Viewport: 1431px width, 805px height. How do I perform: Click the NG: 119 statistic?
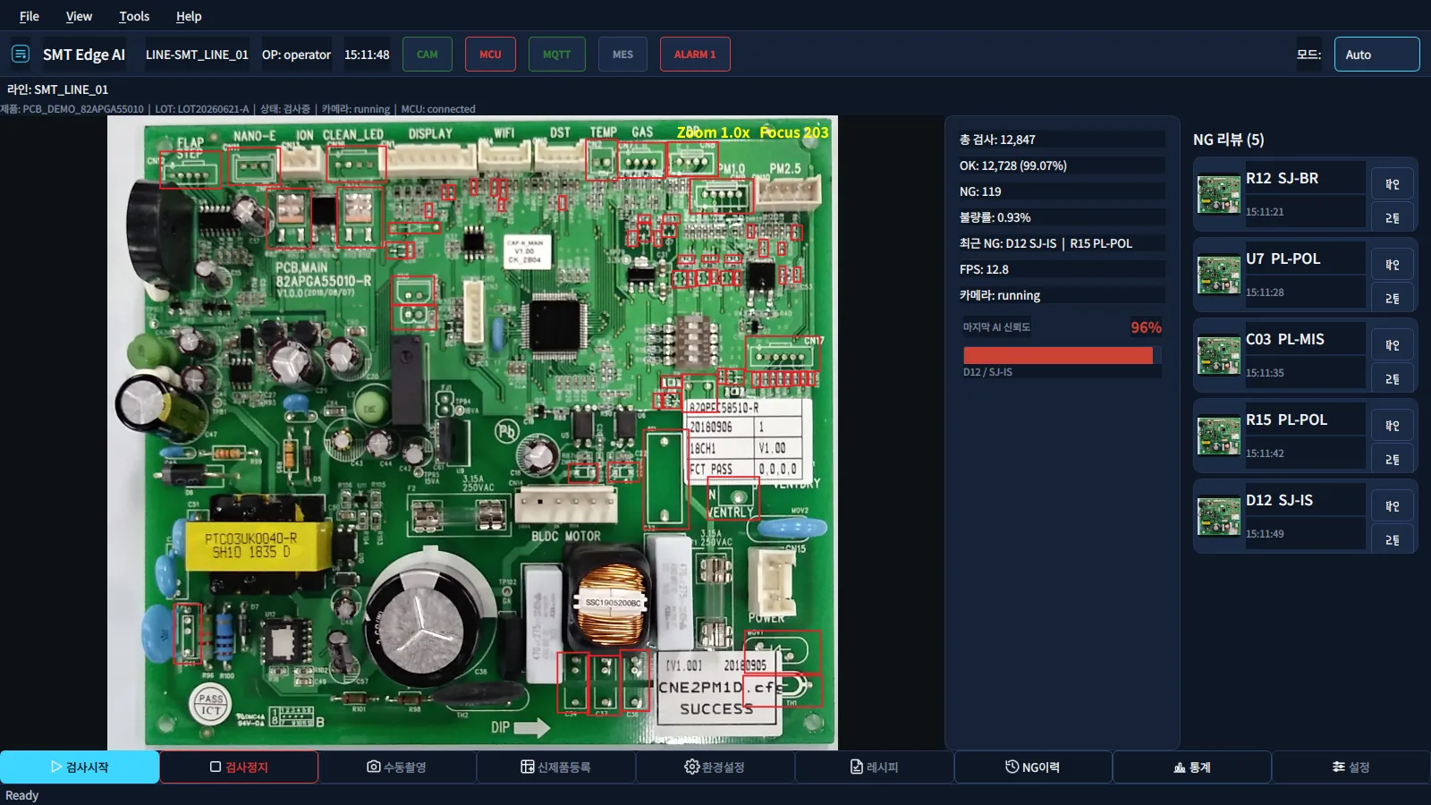[x=980, y=191]
